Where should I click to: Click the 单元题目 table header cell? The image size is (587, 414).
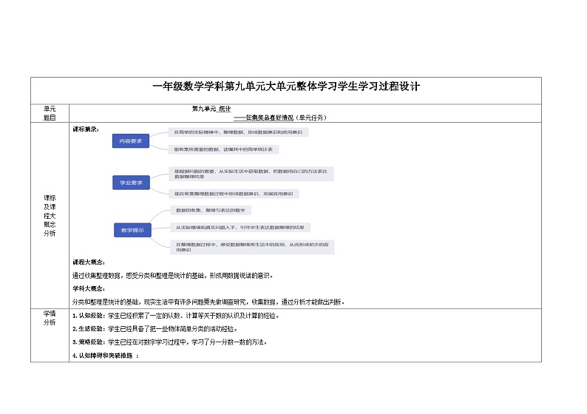click(50, 112)
